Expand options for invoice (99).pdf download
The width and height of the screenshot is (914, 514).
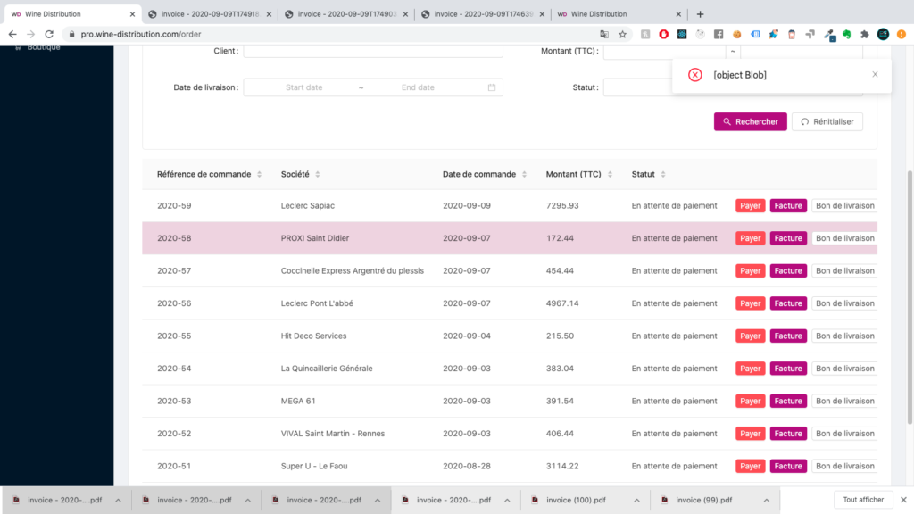point(765,500)
